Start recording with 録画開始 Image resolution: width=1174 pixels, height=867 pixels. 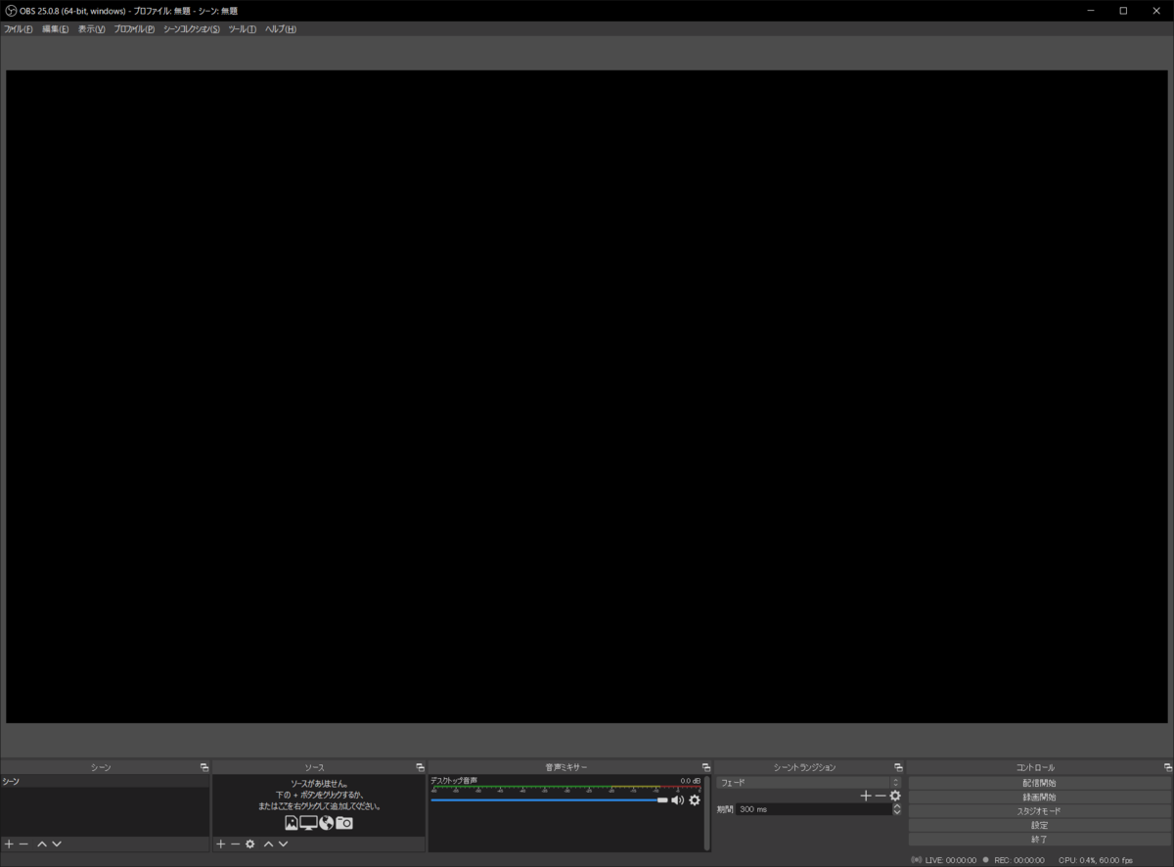click(1039, 798)
